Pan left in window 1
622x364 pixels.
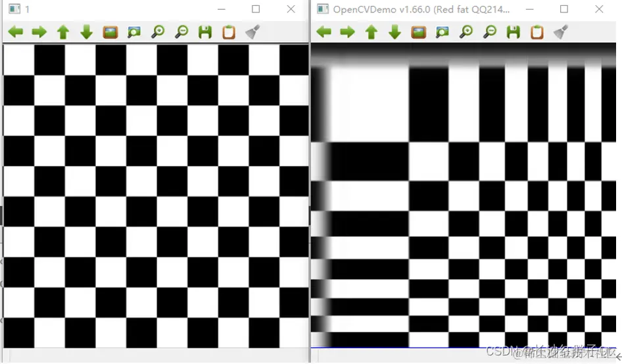16,32
